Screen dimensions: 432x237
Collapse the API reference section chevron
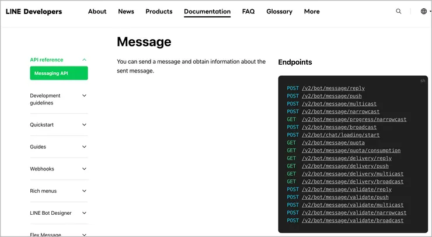pyautogui.click(x=84, y=60)
